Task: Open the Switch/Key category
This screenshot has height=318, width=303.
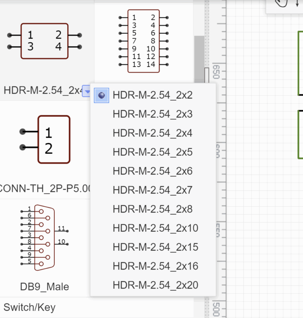Action: pyautogui.click(x=30, y=307)
